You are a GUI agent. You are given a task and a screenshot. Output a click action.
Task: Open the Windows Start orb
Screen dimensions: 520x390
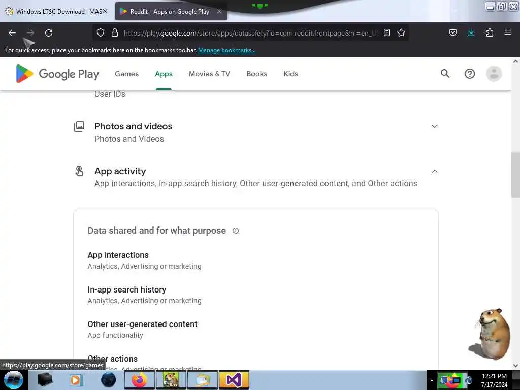[14, 380]
